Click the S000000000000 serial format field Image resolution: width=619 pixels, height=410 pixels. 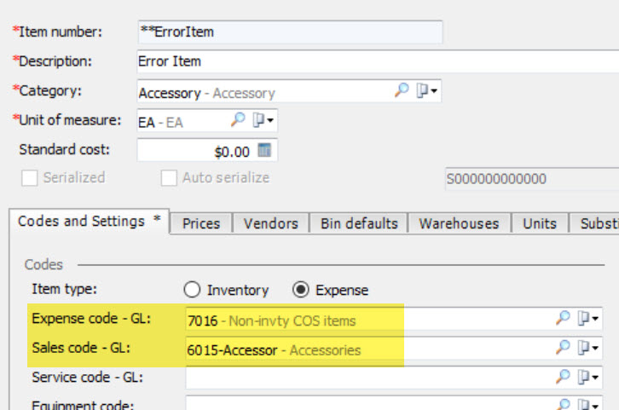[532, 179]
